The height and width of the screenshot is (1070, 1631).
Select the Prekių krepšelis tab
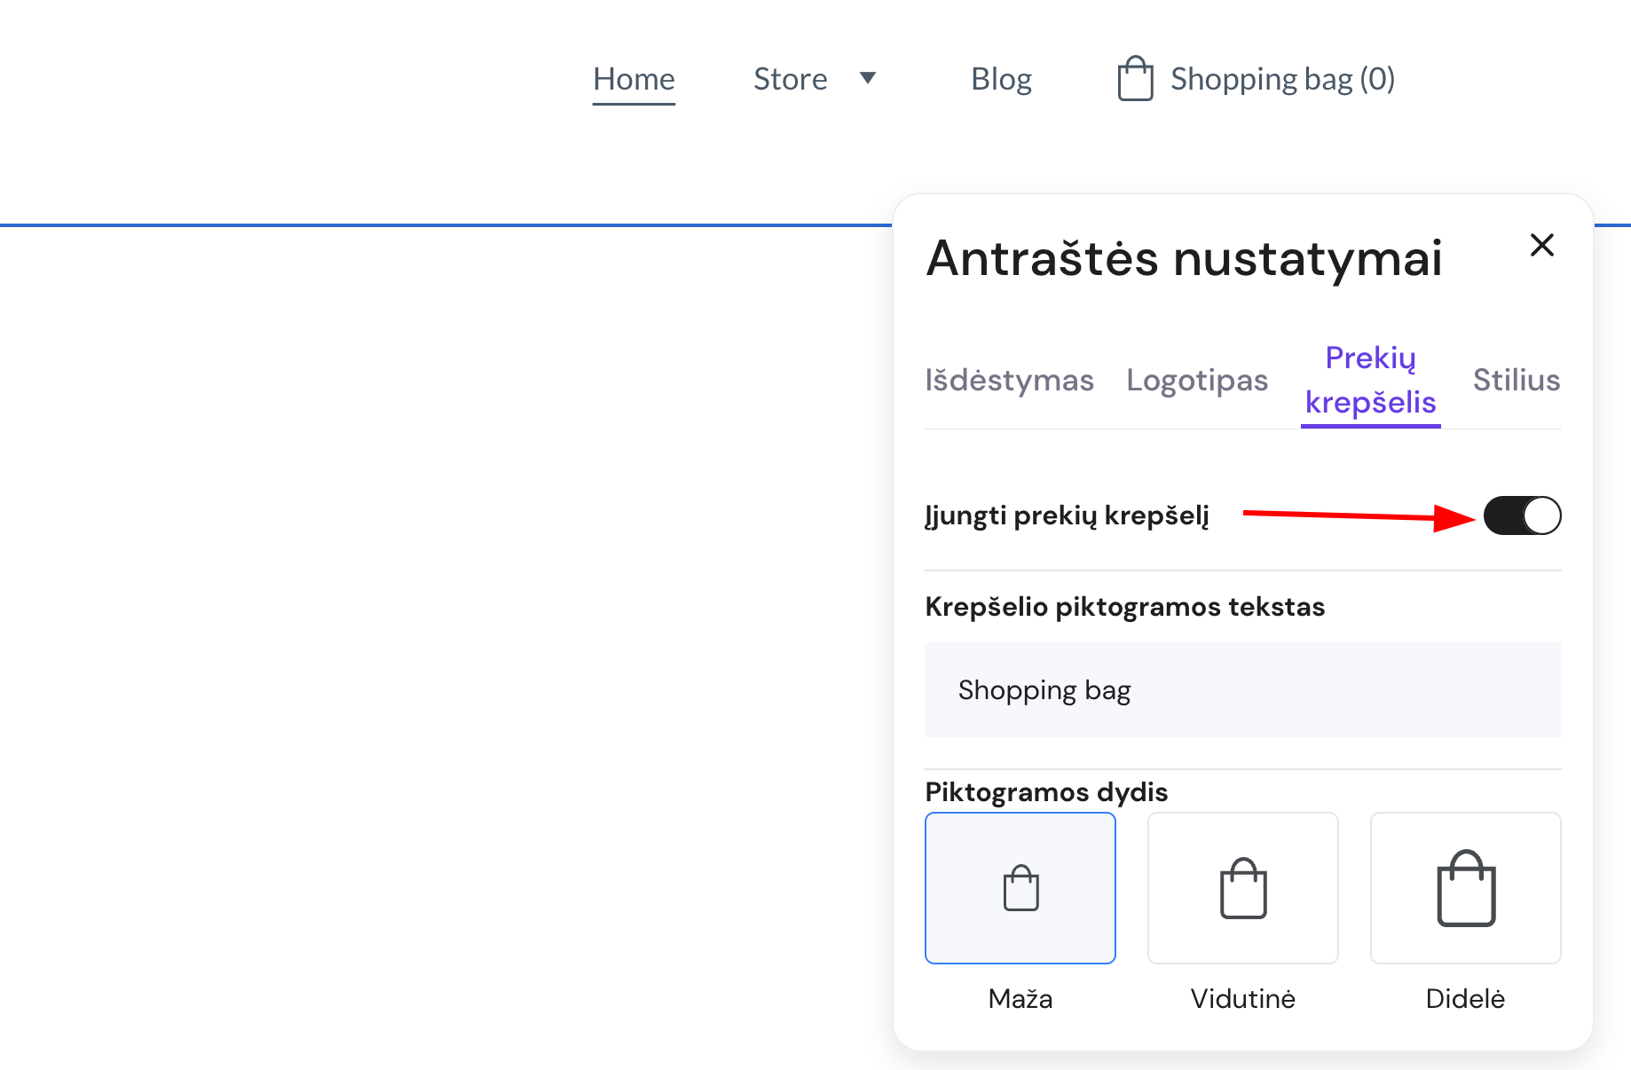[1370, 380]
